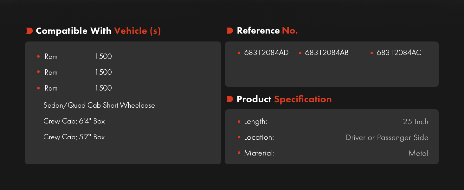Click the Metal material value
The image size is (464, 190).
click(x=418, y=153)
